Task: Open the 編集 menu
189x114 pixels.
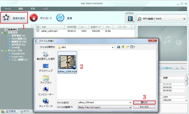Action: click(21, 9)
